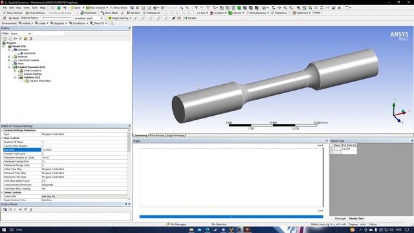Image resolution: width=414 pixels, height=233 pixels.
Task: Click the graph timeline blue bar
Action: tap(231, 217)
